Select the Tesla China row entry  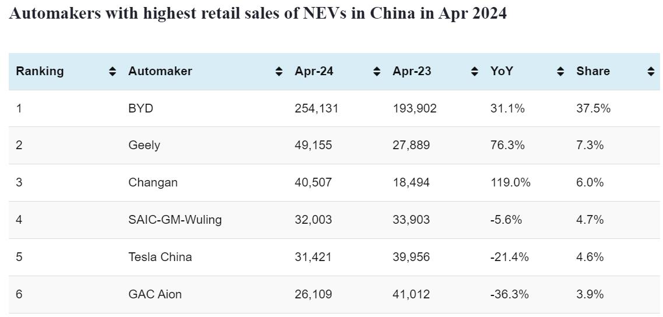(160, 257)
